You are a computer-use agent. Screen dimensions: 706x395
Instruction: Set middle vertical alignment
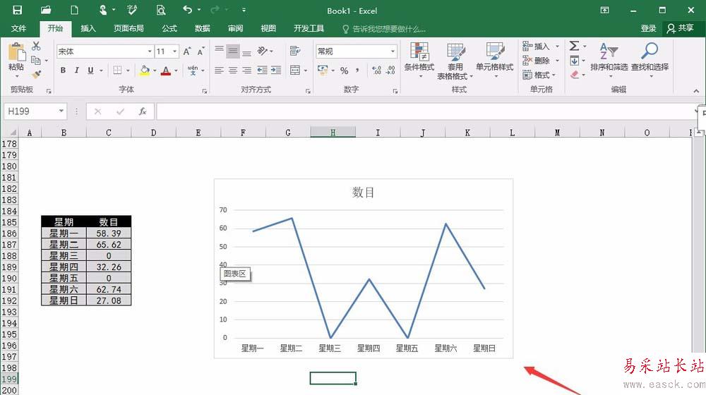(233, 51)
